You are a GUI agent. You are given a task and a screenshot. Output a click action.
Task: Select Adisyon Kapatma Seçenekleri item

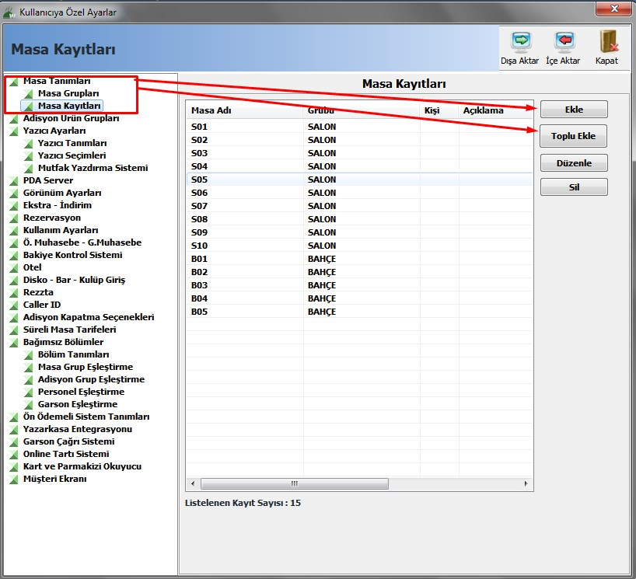pyautogui.click(x=89, y=317)
